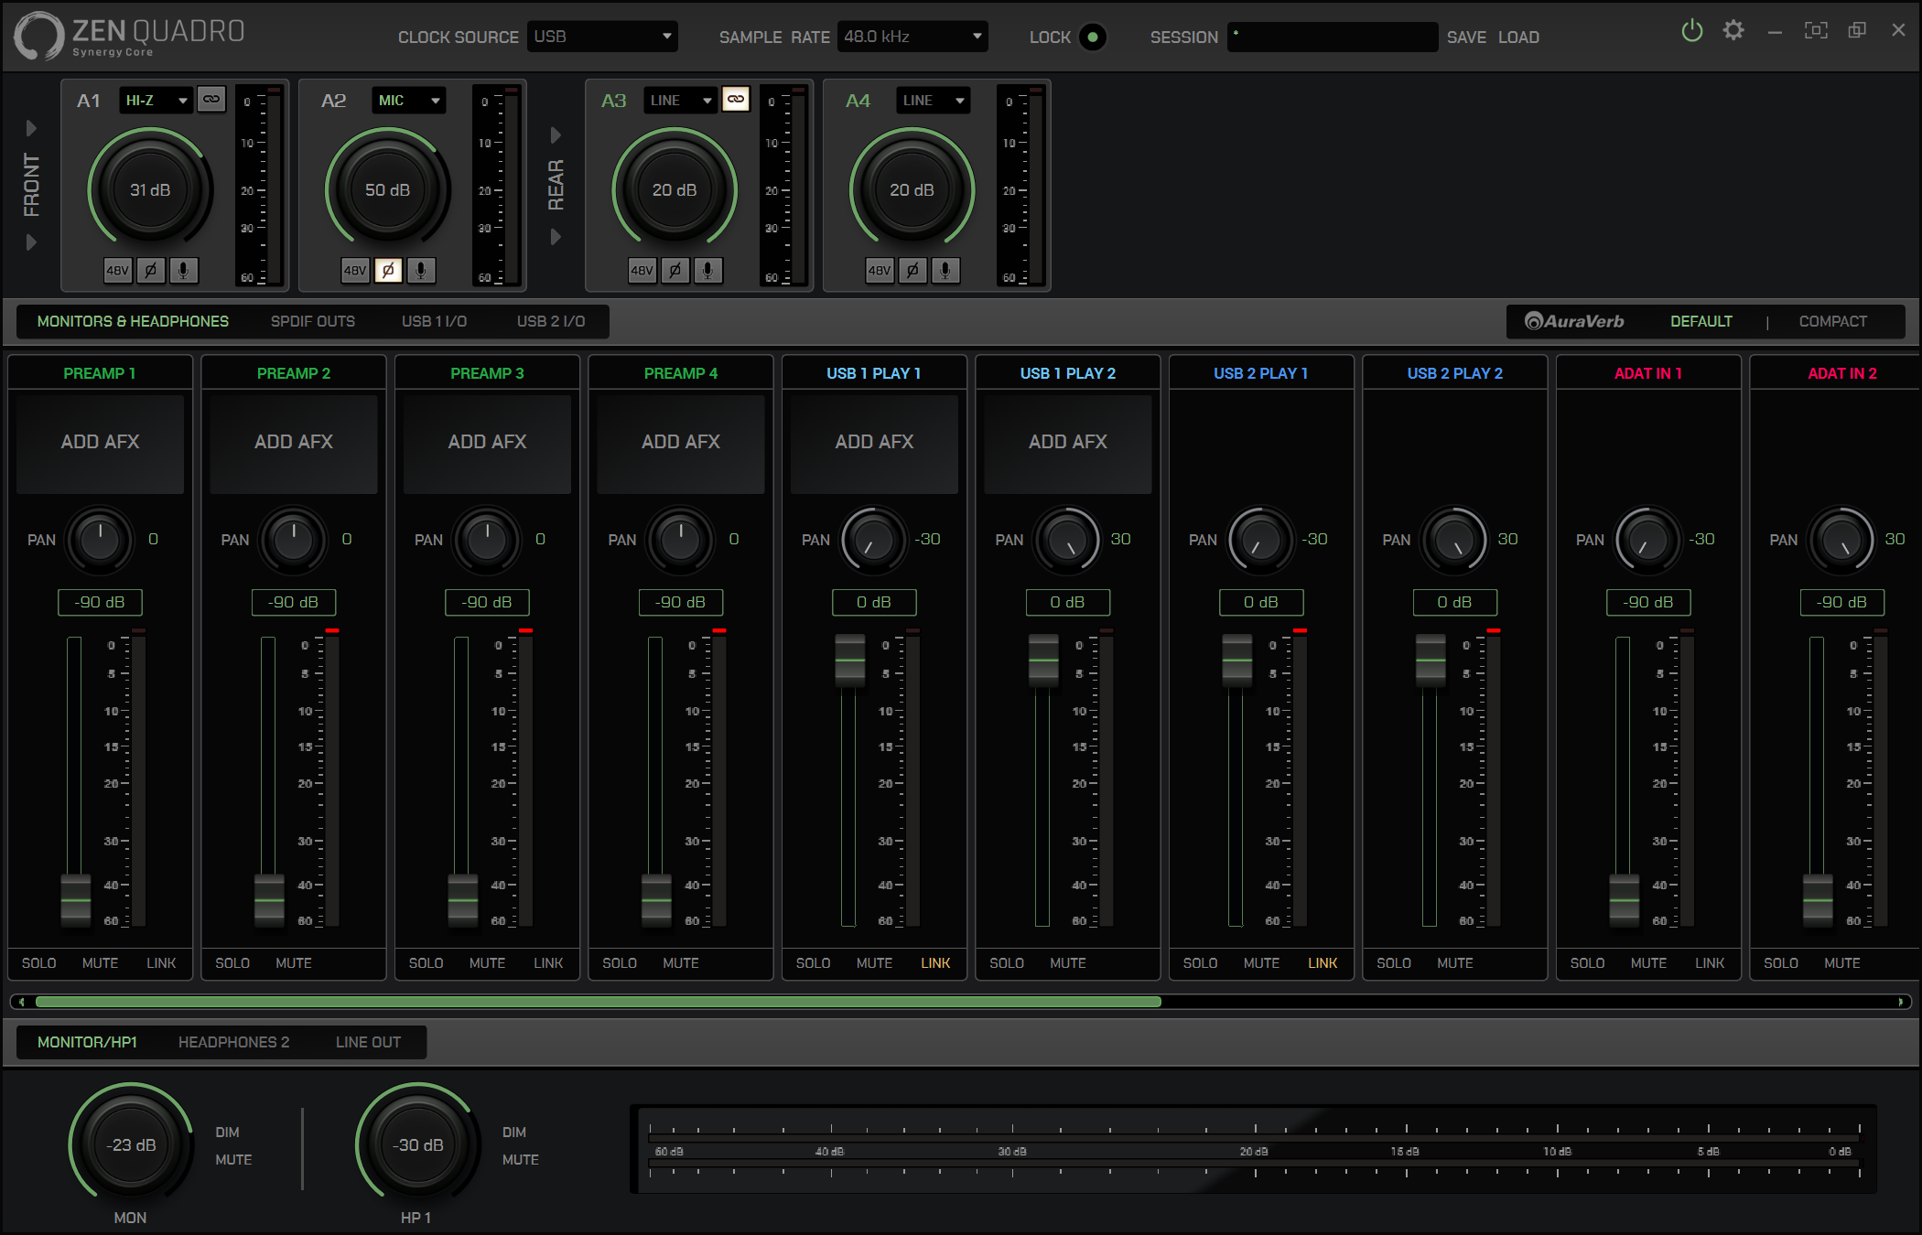Invert phase on preamp A3
Screen dimensions: 1922x1235
675,271
